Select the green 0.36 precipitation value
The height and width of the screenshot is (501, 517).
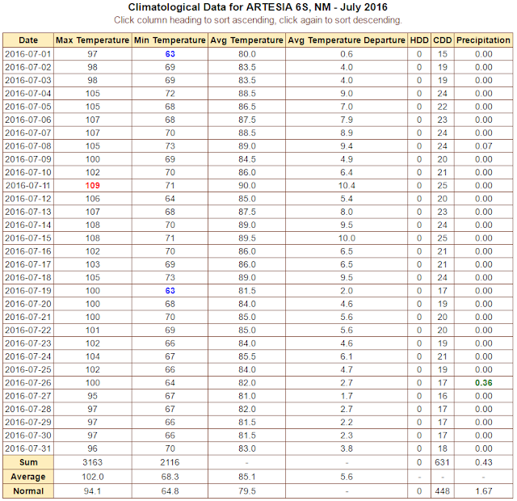coord(483,383)
